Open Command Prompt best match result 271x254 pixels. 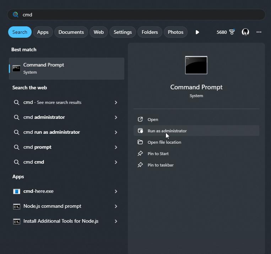(66, 69)
